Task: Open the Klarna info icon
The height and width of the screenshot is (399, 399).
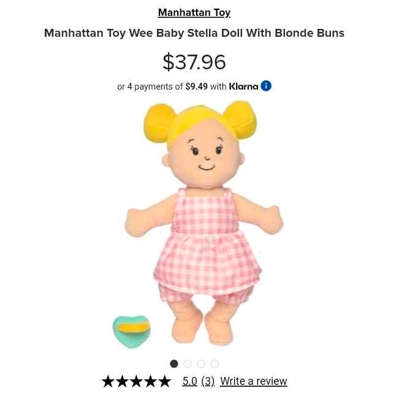Action: 266,86
